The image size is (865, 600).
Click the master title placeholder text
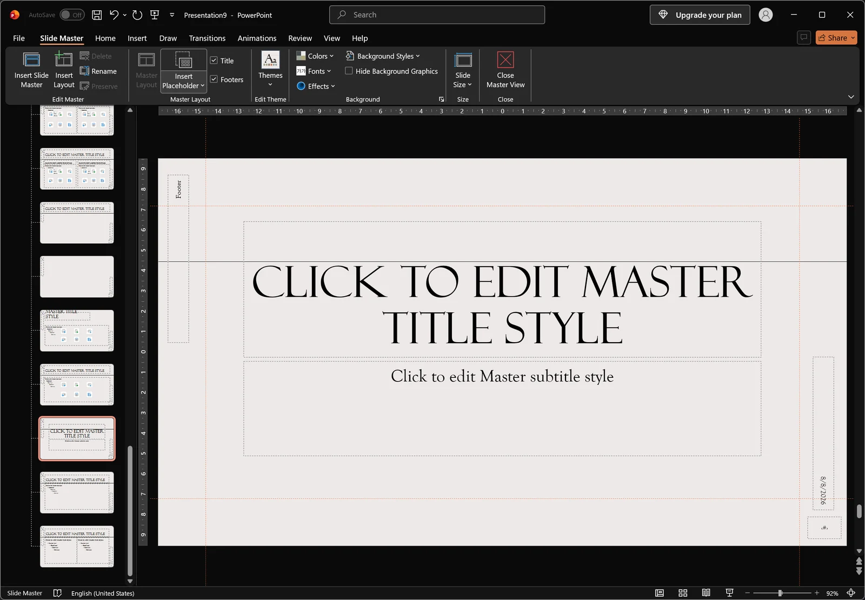[x=502, y=304]
